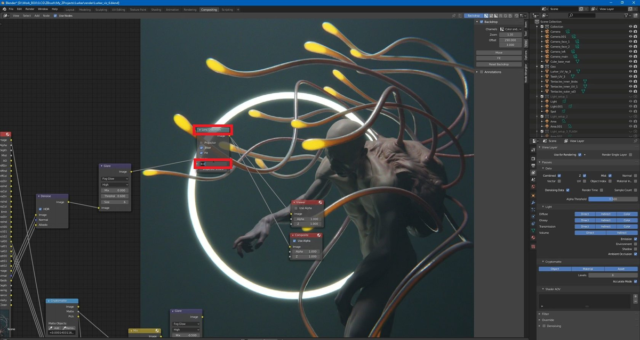
Task: Open the Node Wrangler sidebar tab
Action: [x=526, y=73]
